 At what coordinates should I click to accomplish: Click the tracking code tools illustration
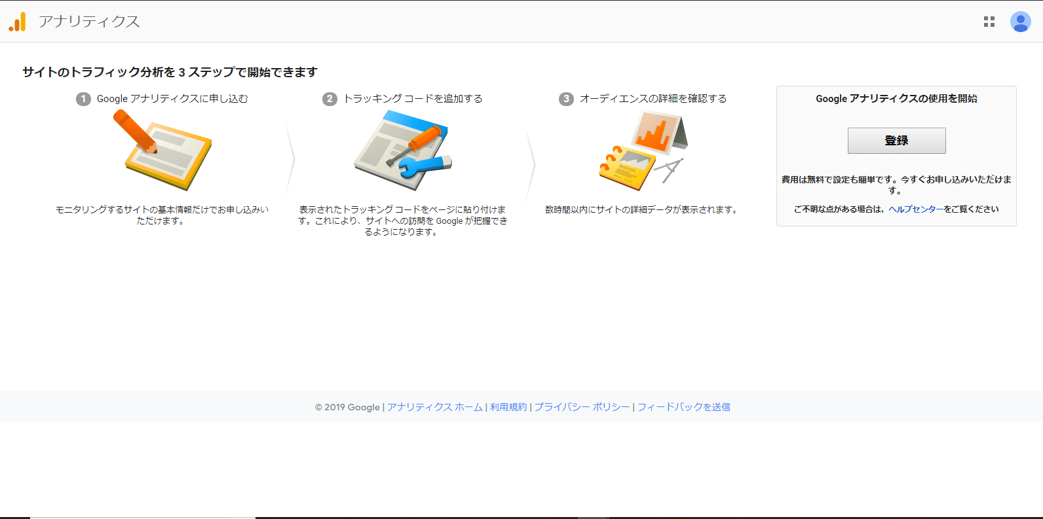(403, 151)
